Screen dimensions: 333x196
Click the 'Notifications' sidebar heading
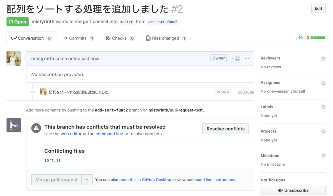tap(273, 180)
